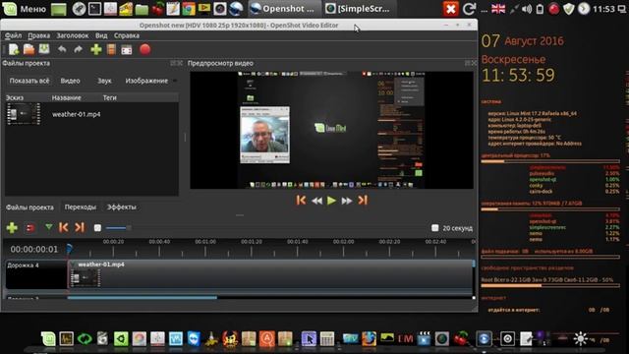
Task: Select the weather-01.mp4 clip on Дорожка 4
Action: (x=271, y=274)
